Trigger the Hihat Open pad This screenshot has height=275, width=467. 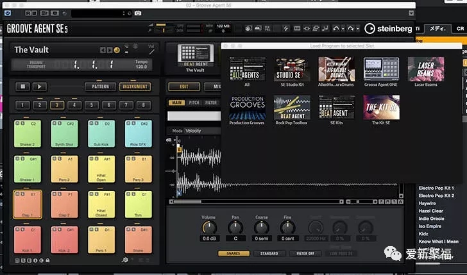coord(101,169)
